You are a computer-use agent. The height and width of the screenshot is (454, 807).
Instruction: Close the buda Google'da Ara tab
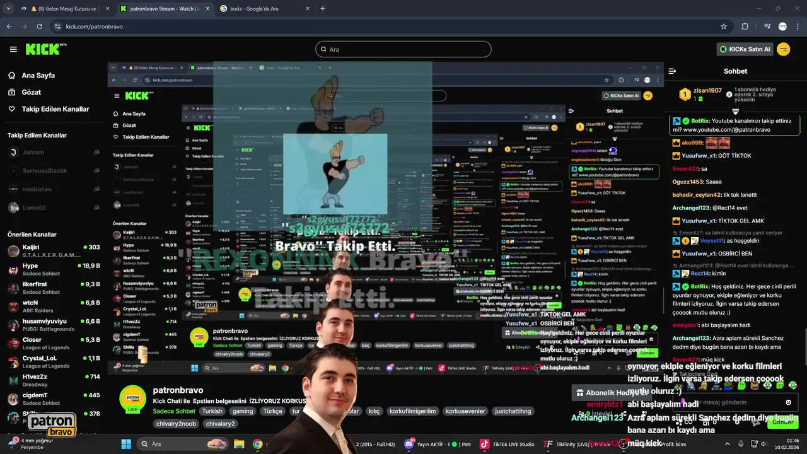pos(307,9)
